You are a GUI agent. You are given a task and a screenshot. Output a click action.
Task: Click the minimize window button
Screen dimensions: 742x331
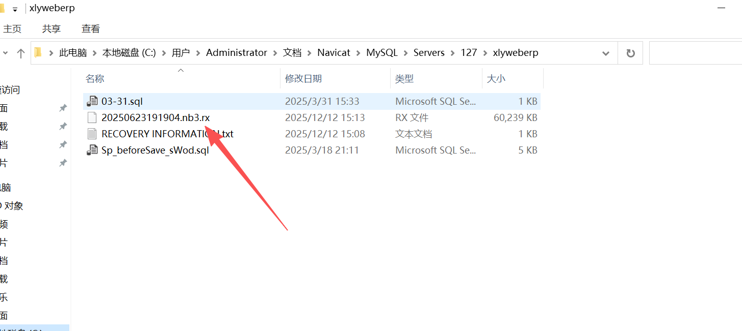click(x=721, y=9)
